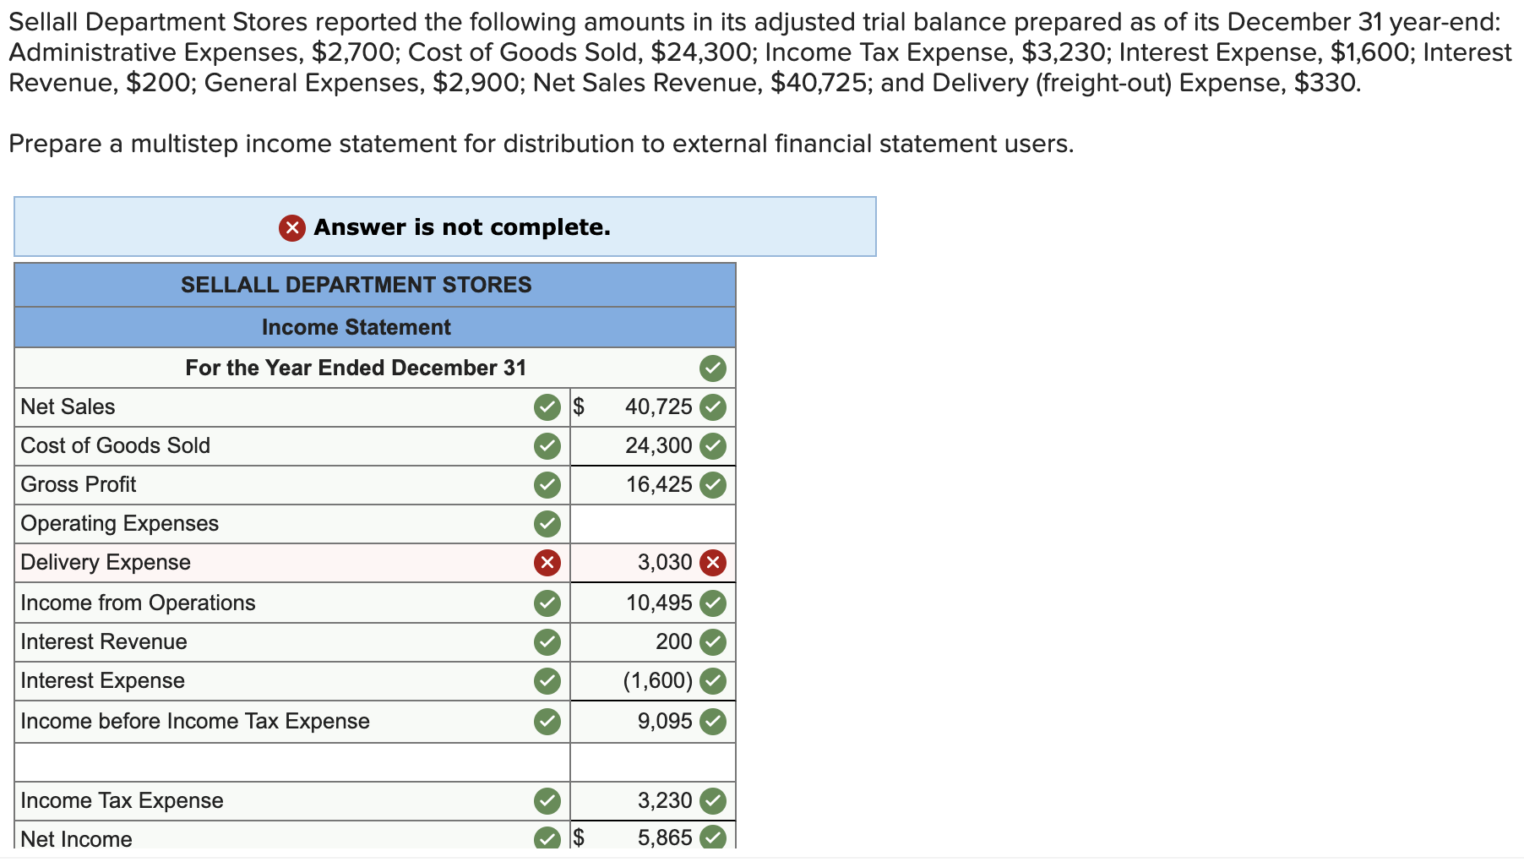The height and width of the screenshot is (862, 1524).
Task: Select the "Net Income" label cell
Action: pos(292,836)
